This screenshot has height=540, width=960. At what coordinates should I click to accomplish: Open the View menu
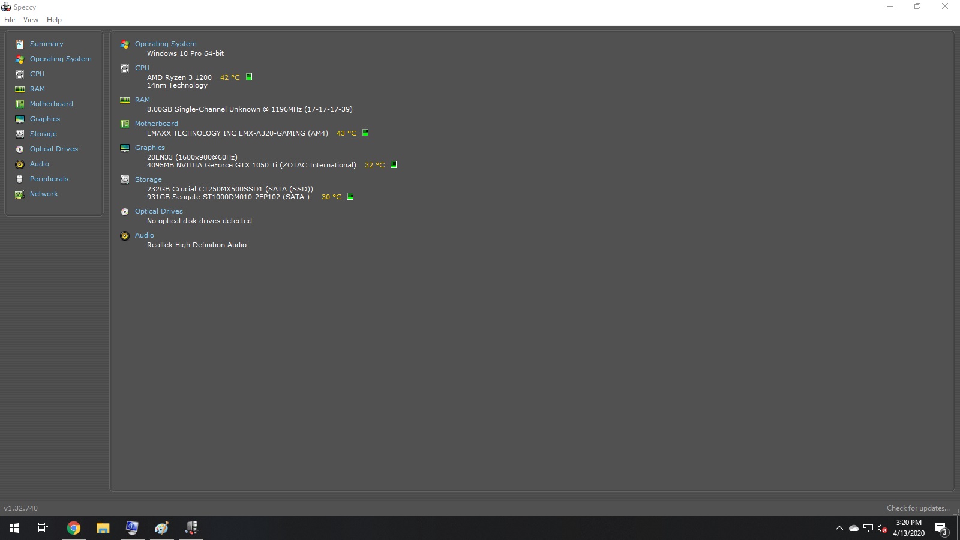coord(31,20)
